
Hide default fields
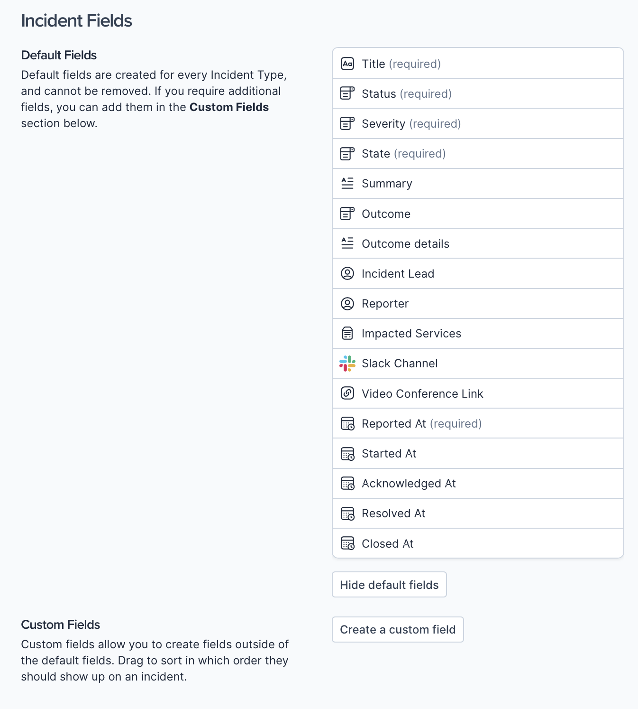pyautogui.click(x=389, y=585)
